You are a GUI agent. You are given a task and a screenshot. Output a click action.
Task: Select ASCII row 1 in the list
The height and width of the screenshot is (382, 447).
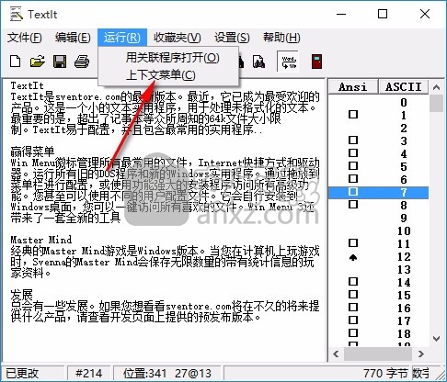(x=378, y=115)
